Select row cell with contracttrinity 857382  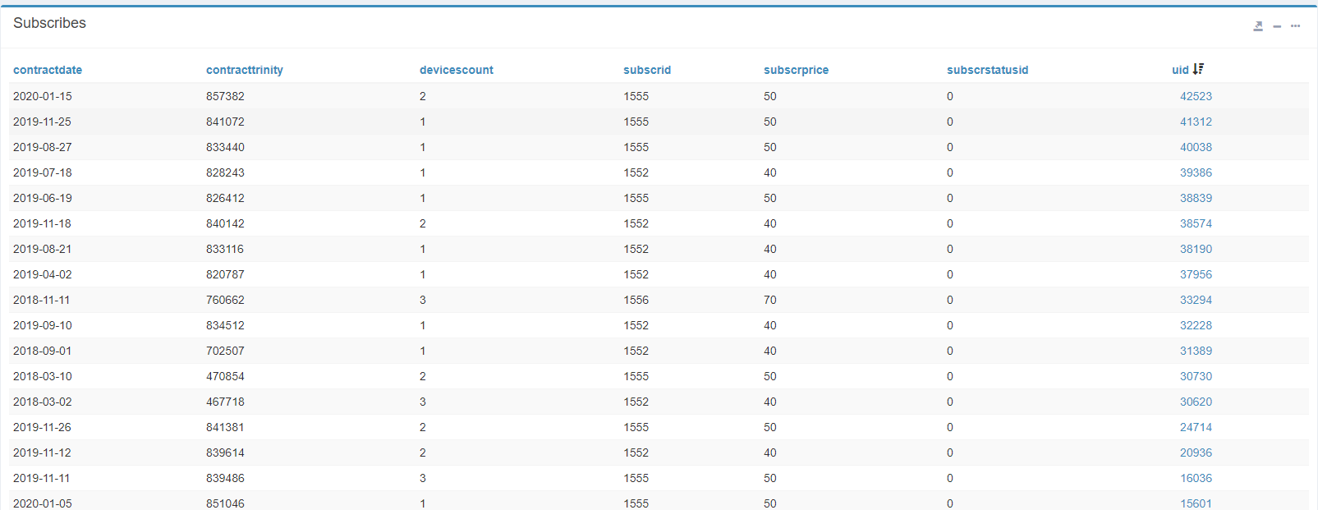[x=225, y=96]
